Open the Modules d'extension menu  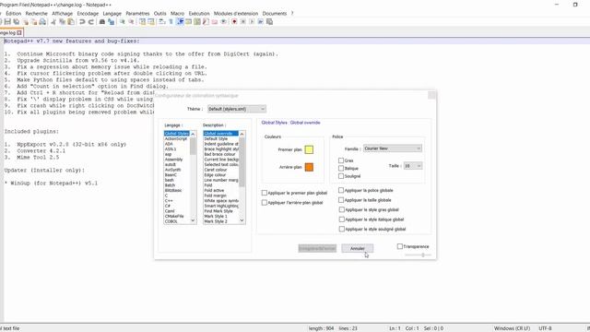236,14
